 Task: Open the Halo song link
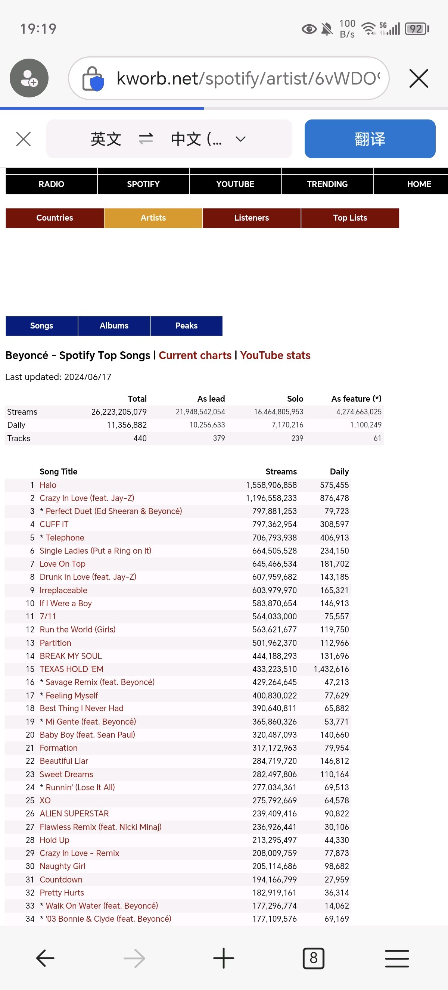[48, 485]
